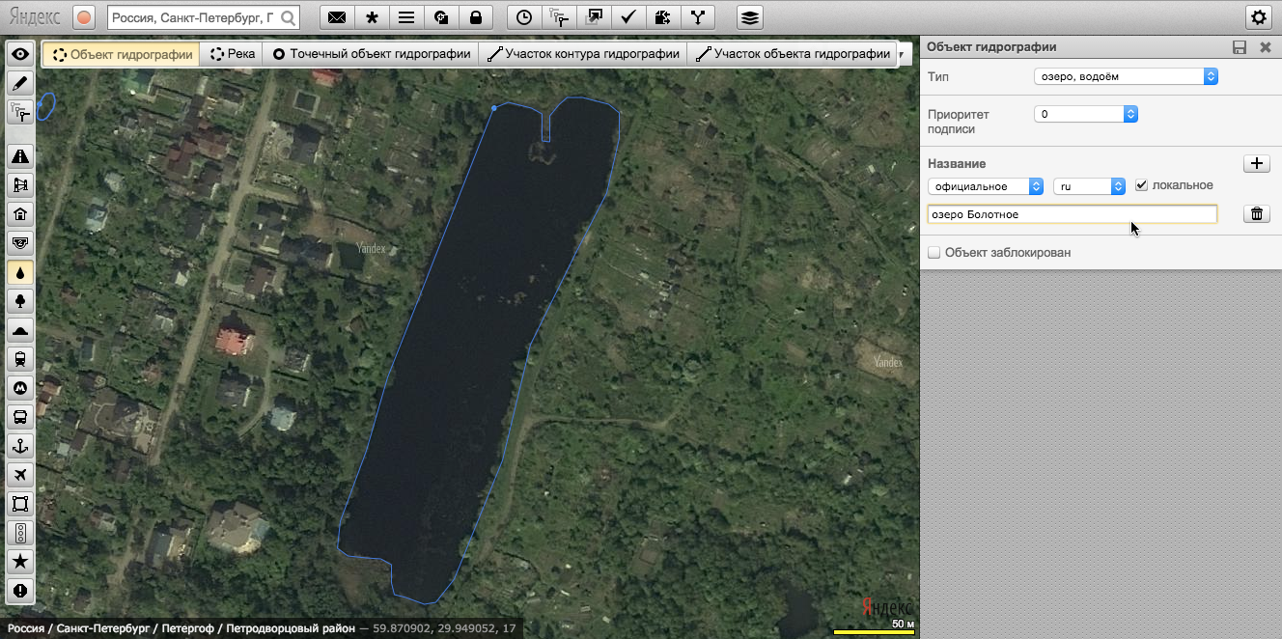
Task: Open the "Тип" dropdown showing озеро, водоём
Action: click(x=1125, y=76)
